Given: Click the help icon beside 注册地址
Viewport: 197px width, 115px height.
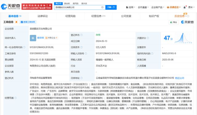Looking at the screenshot, I should point(82,78).
